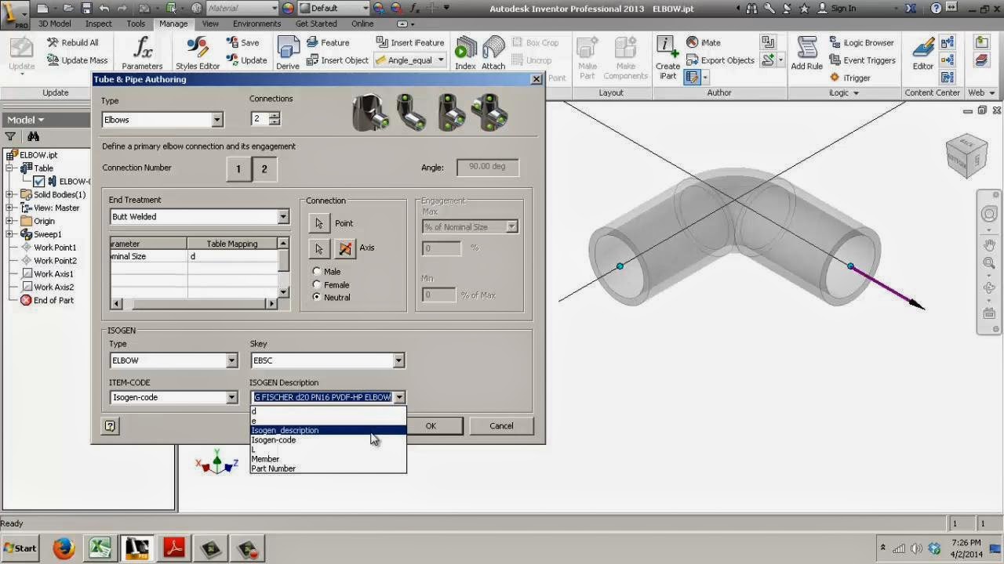The width and height of the screenshot is (1004, 564).
Task: Click the Tube and Pipe Authoring ribbon icon
Action: tap(692, 77)
